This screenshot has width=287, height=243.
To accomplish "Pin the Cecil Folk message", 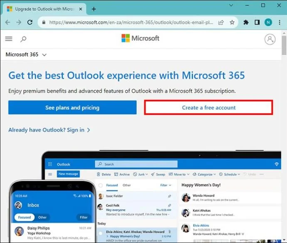I will point(169,206).
